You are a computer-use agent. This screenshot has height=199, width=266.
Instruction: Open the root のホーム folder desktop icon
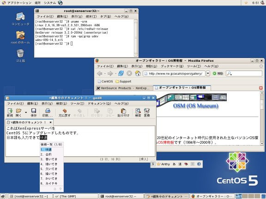point(20,38)
